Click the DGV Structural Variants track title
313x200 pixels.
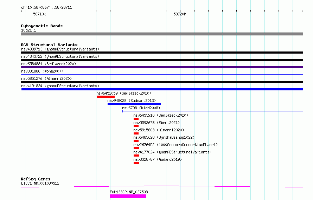[x=49, y=45]
